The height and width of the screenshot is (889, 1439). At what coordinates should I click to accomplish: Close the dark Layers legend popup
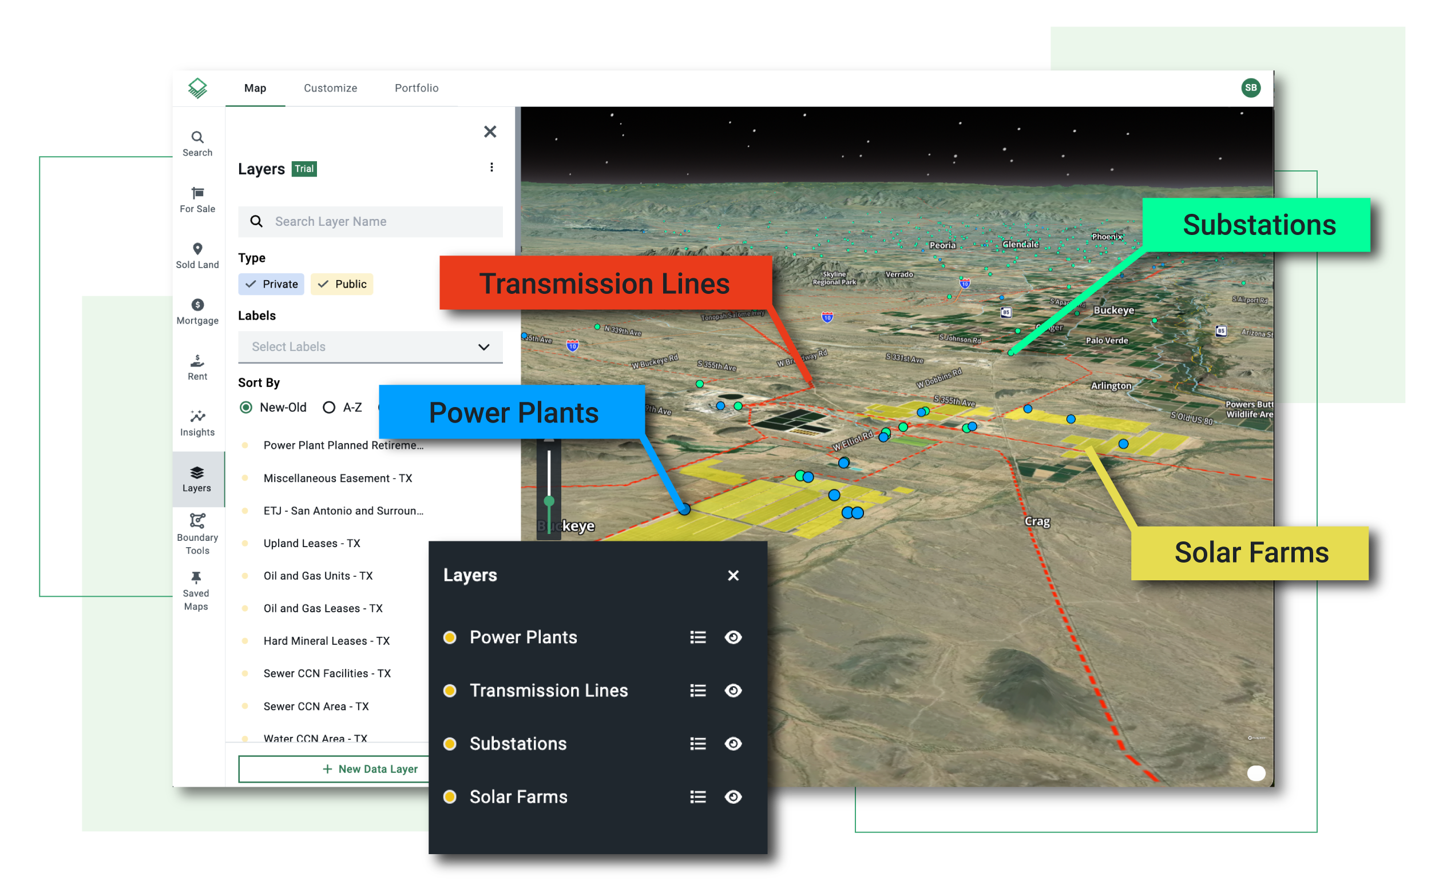[733, 575]
